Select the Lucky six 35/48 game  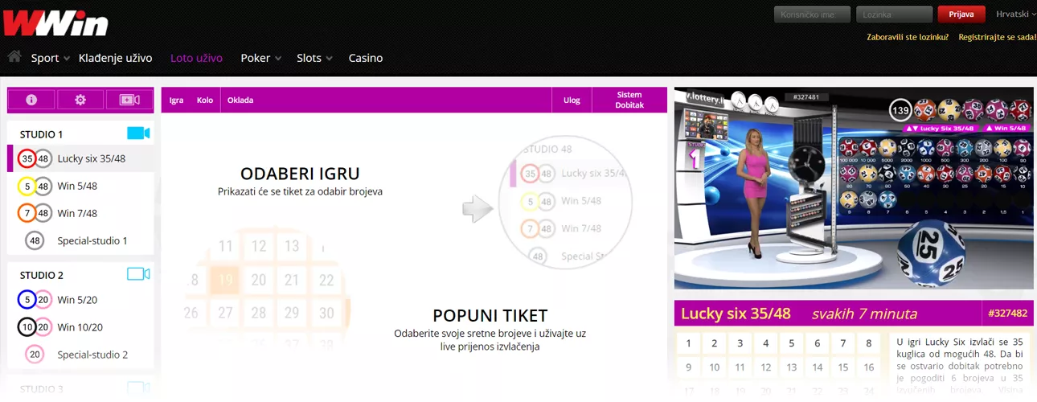point(80,158)
